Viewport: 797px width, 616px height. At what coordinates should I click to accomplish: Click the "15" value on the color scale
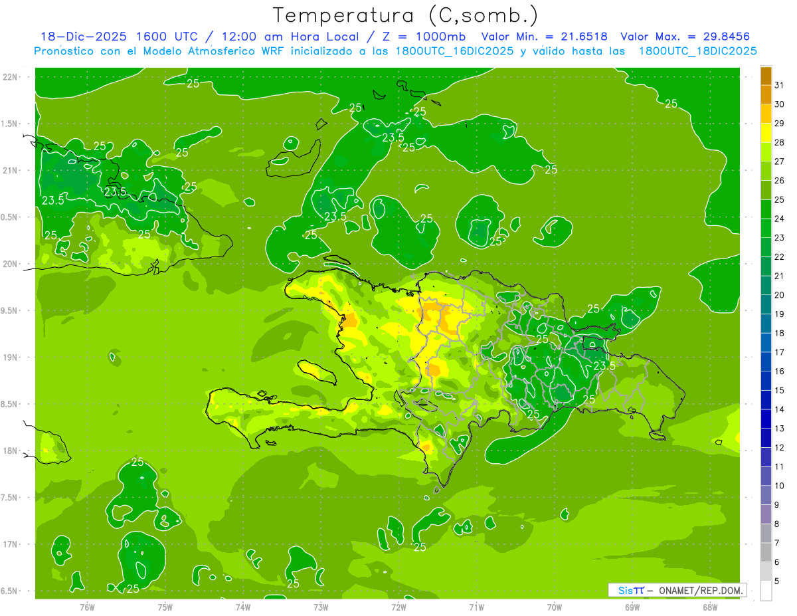780,391
